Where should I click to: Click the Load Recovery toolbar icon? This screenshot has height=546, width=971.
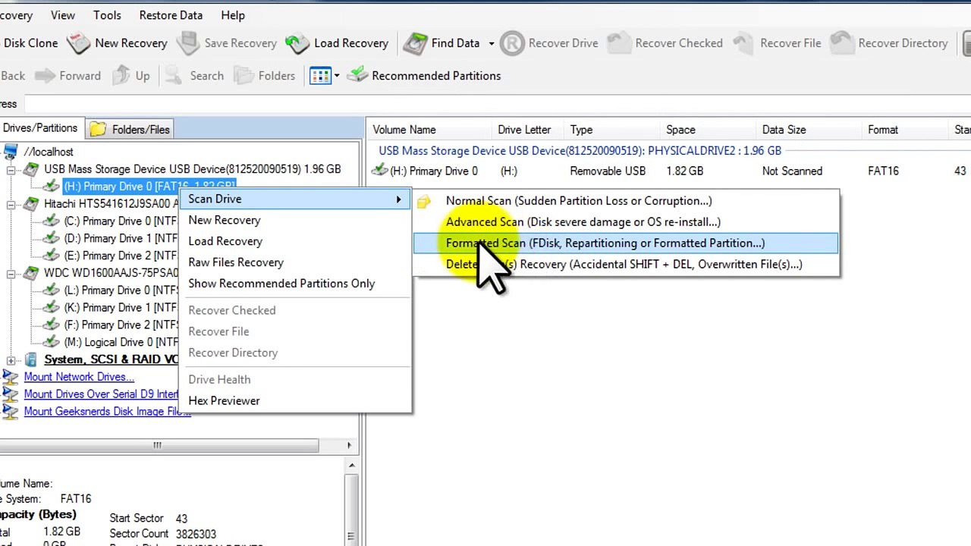coord(297,43)
